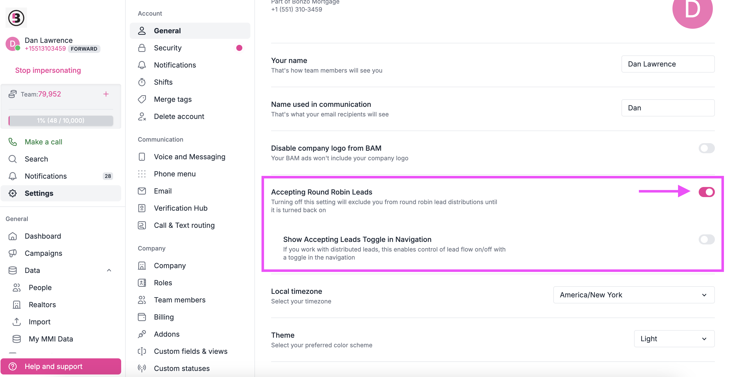
Task: Click the Campaigns megaphone icon
Action: [13, 253]
